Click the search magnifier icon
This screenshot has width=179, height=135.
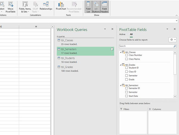(x=175, y=46)
